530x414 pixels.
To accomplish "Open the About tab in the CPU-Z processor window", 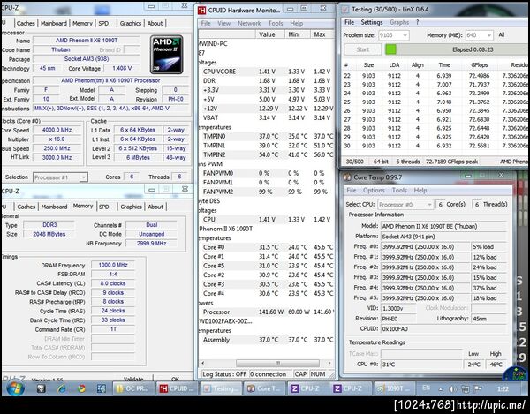I will 155,23.
